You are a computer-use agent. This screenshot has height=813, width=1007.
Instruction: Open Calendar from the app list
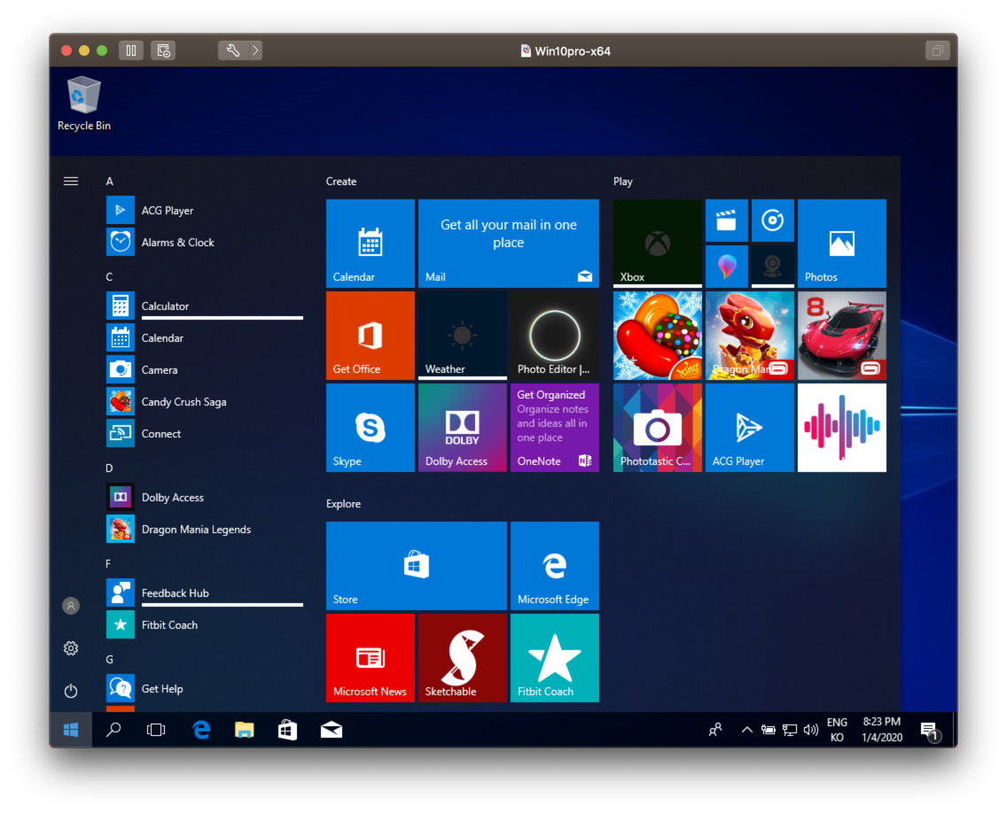206,337
